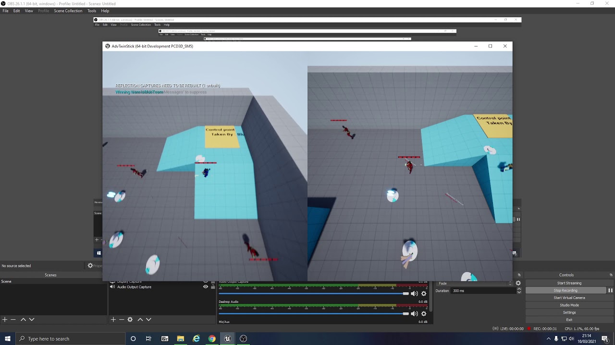Open OBS Settings button
The width and height of the screenshot is (615, 345).
click(x=569, y=312)
